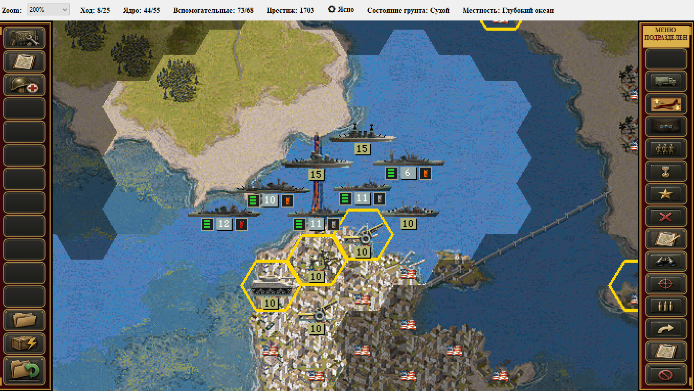Click the 'Вспомогательные: 73/68' status text
Image resolution: width=694 pixels, height=391 pixels.
[x=213, y=10]
